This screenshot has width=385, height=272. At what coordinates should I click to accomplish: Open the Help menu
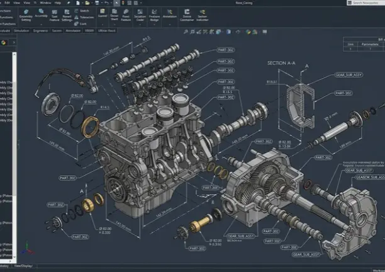point(58,3)
